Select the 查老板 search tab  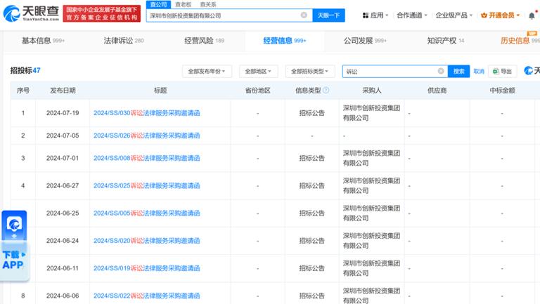pos(183,4)
